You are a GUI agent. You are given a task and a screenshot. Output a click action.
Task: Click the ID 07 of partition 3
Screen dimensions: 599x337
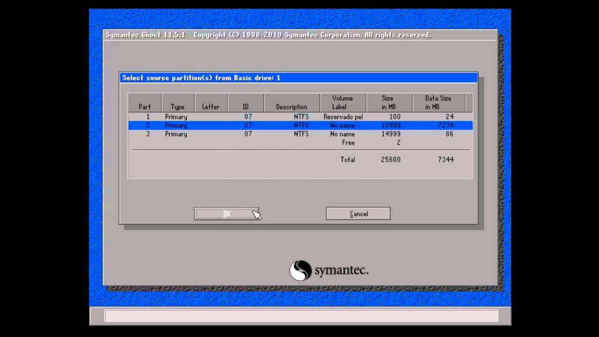point(248,134)
